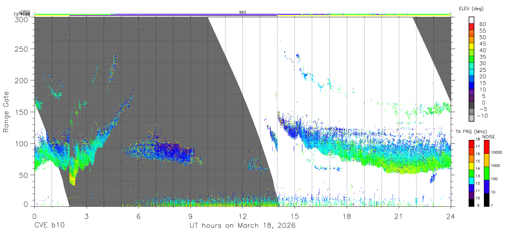Viewport: 507px width, 234px height.
Task: Click the cyan TX FRQ swatch near 12
Action: pos(471,180)
